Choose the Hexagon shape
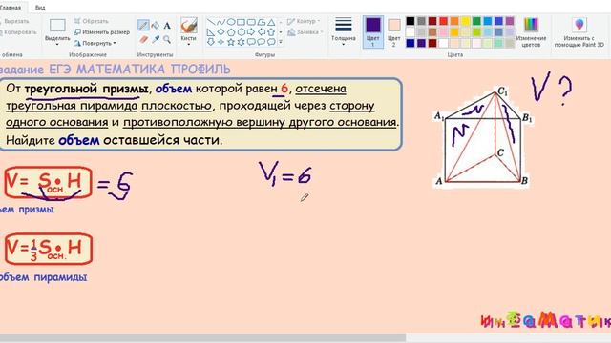Screen dimensions: 611x343 coord(242,31)
